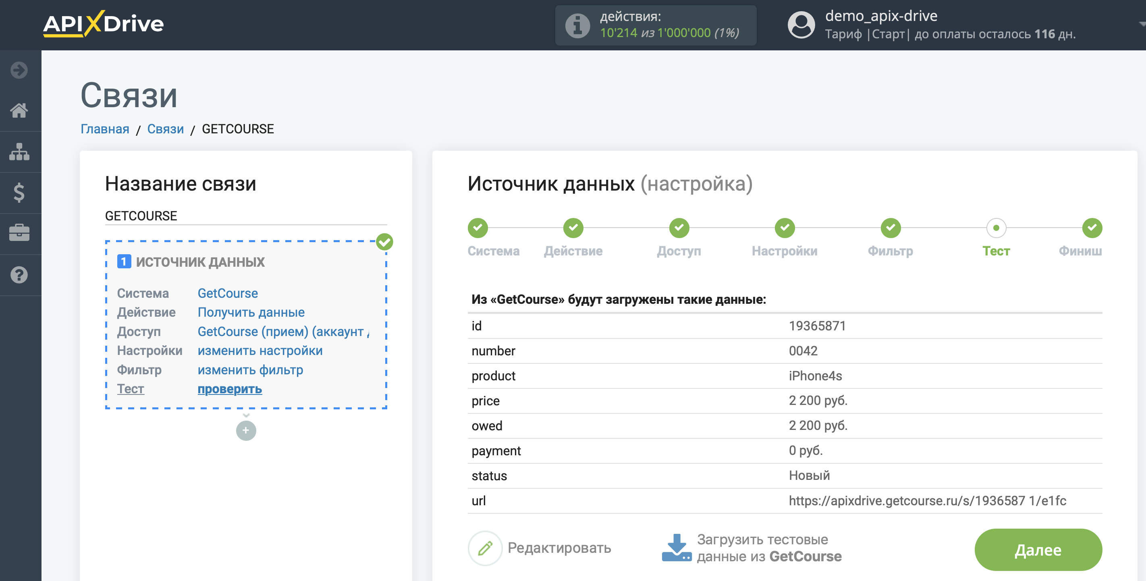Image resolution: width=1146 pixels, height=581 pixels.
Task: Go to the Доступ step circle
Action: click(679, 228)
